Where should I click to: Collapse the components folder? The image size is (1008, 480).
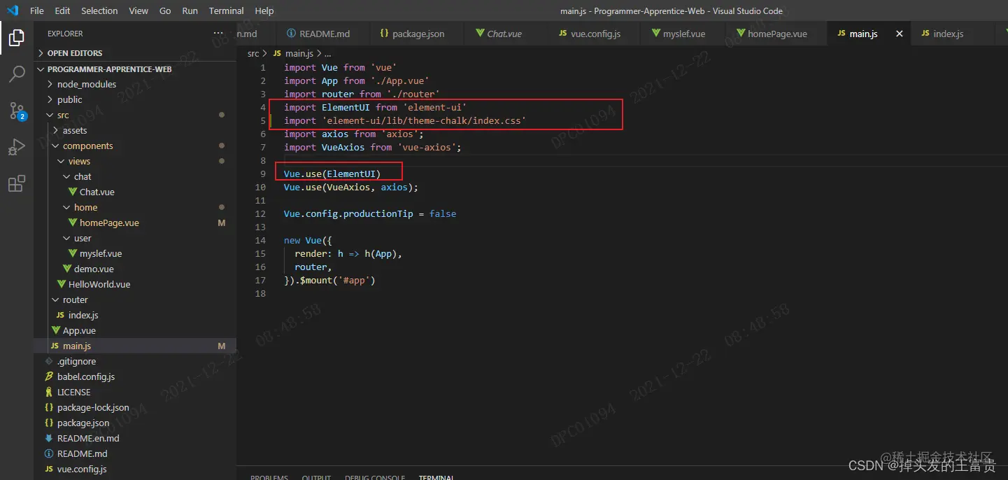coord(56,146)
